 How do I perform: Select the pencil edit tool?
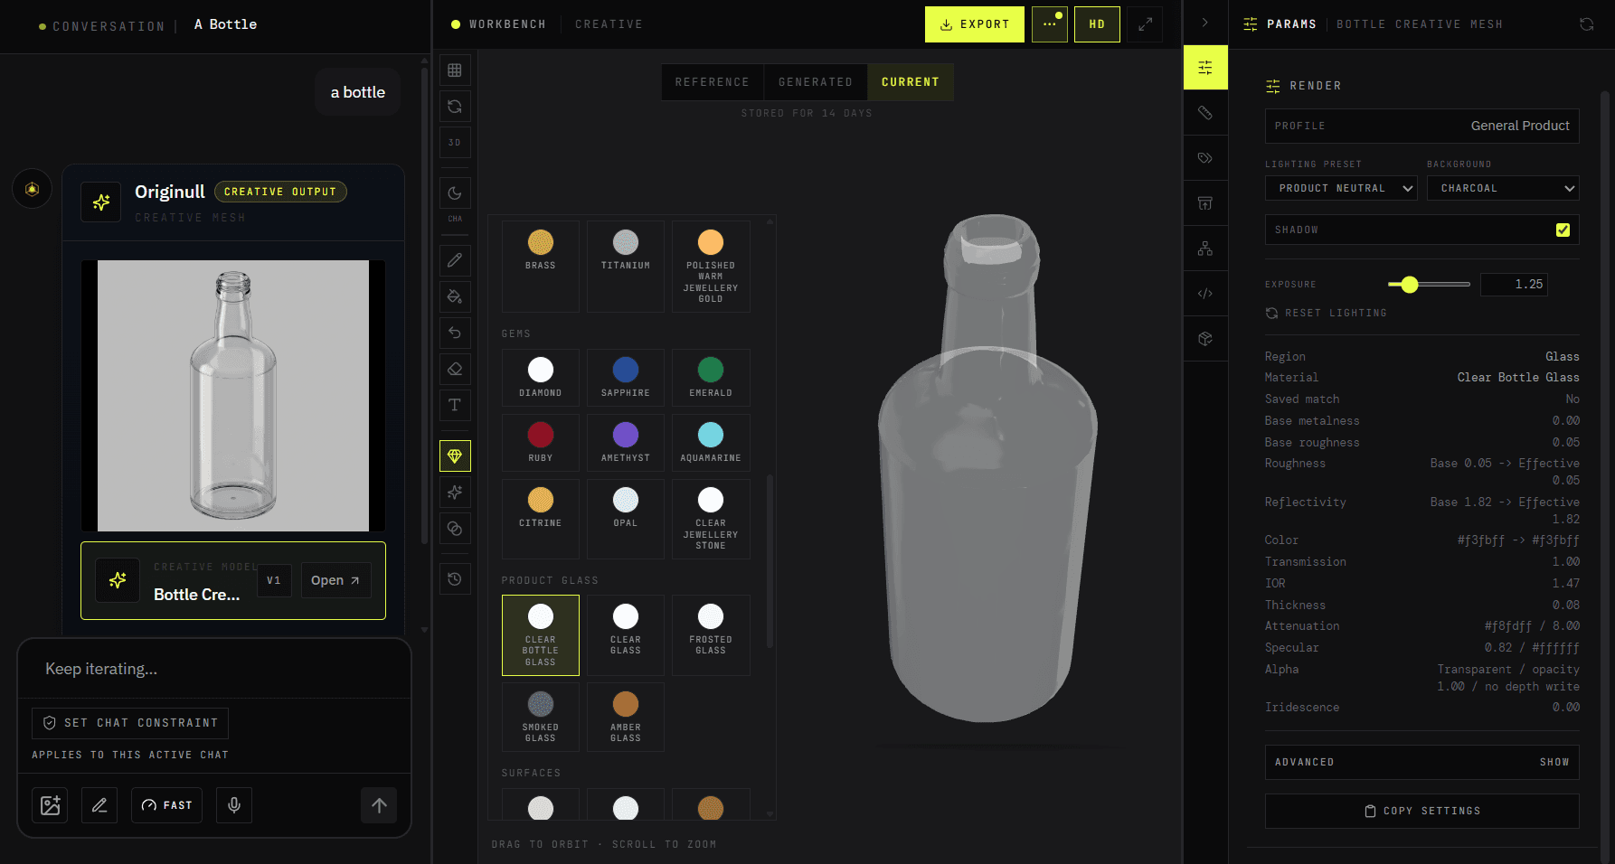pos(455,260)
